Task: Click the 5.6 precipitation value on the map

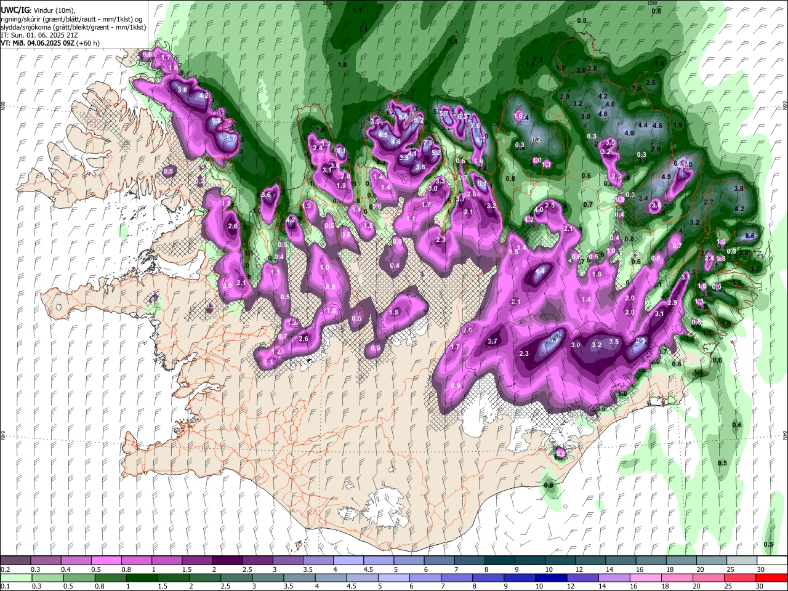Action: [403, 116]
